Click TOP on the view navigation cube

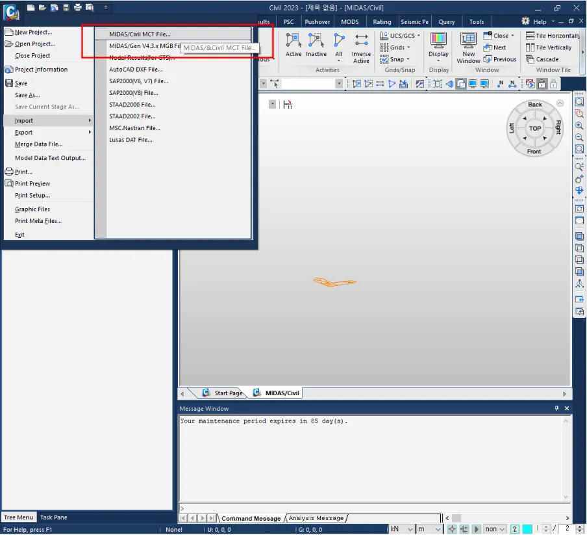tap(534, 128)
